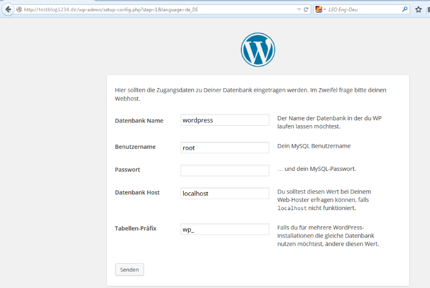Image resolution: width=430 pixels, height=288 pixels.
Task: Click the "Benutzername" label
Action: tap(135, 147)
